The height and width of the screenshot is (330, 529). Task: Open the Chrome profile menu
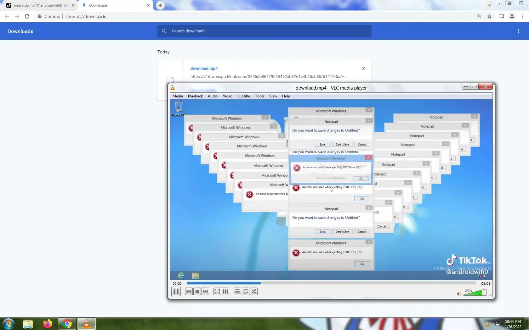pos(512,16)
